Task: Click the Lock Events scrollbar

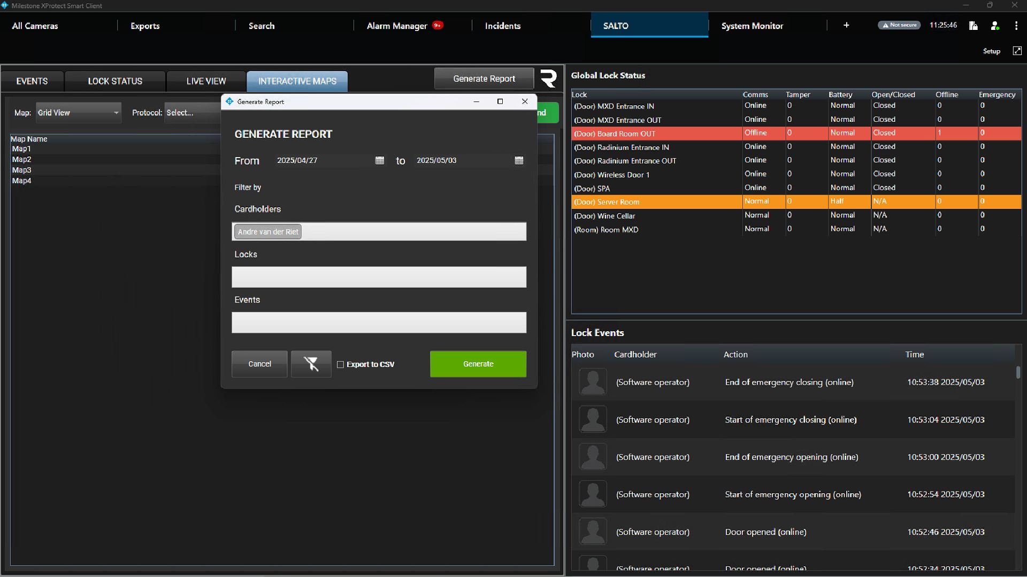Action: coord(1018,373)
